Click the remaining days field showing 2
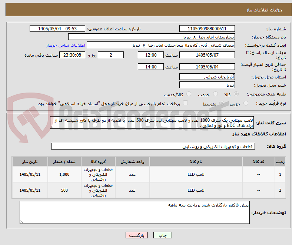The height and width of the screenshot is (245, 292). [x=111, y=55]
